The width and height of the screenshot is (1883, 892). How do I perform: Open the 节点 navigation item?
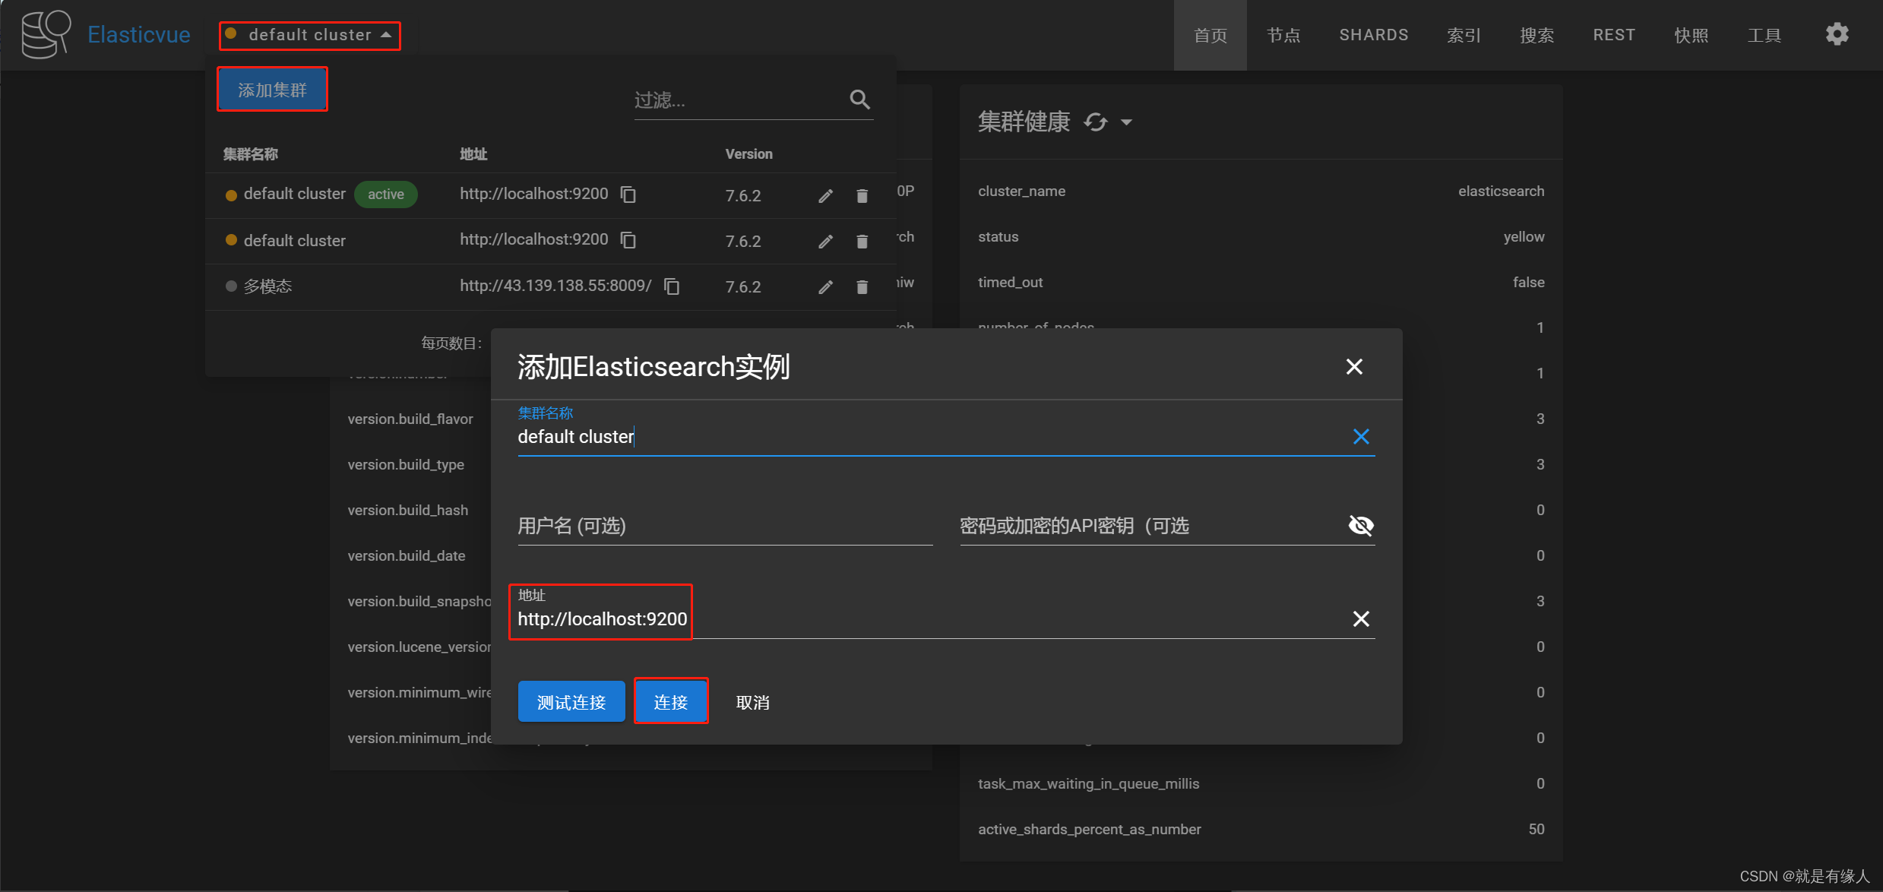point(1283,35)
